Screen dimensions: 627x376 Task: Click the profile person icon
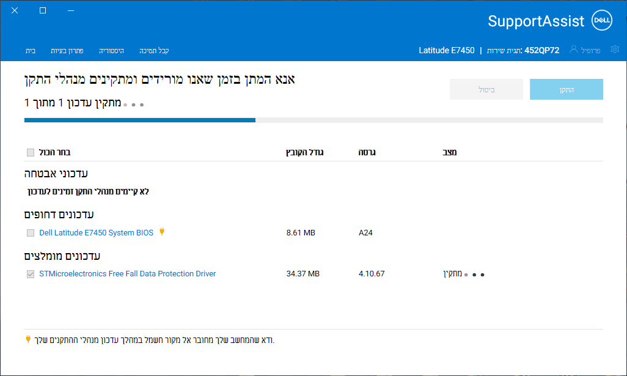[x=573, y=50]
